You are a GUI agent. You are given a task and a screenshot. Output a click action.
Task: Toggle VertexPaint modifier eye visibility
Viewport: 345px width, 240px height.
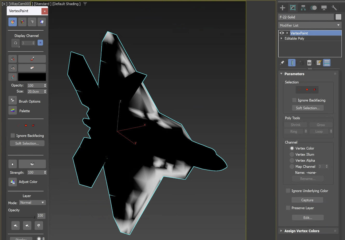click(282, 33)
